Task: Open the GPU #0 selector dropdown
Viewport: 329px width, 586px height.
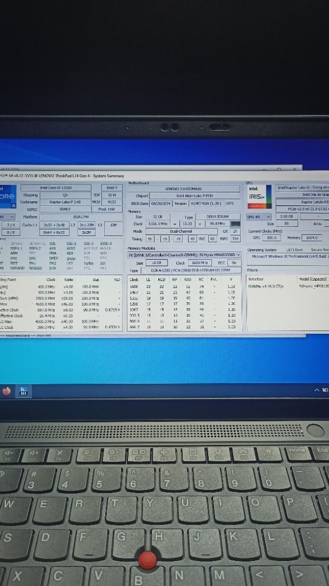Action: coord(259,216)
